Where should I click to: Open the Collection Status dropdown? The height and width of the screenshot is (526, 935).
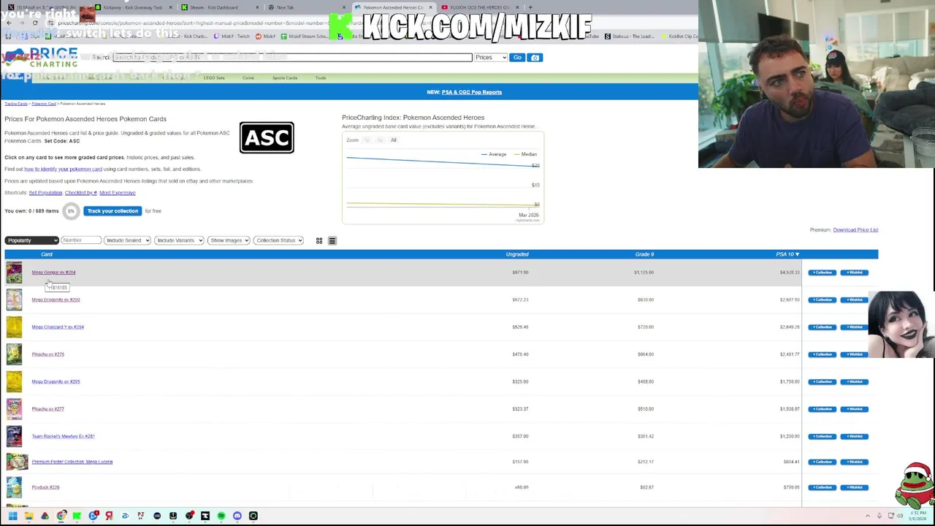coord(278,240)
